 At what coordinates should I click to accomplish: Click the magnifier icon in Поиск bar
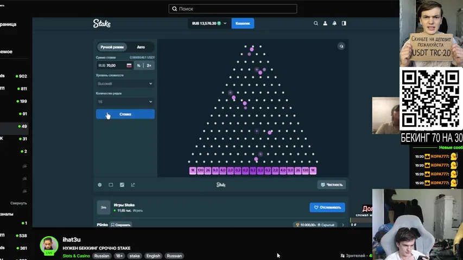(175, 9)
